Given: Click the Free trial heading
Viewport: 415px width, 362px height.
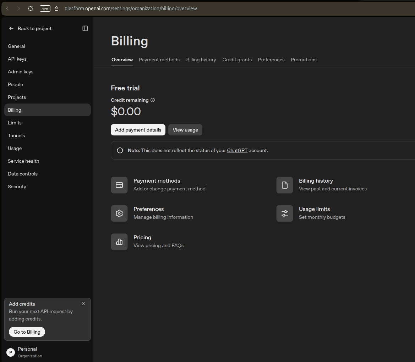Looking at the screenshot, I should (x=125, y=88).
